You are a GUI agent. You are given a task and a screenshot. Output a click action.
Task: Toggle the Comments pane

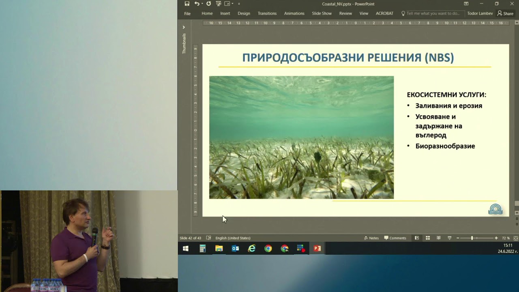[395, 238]
